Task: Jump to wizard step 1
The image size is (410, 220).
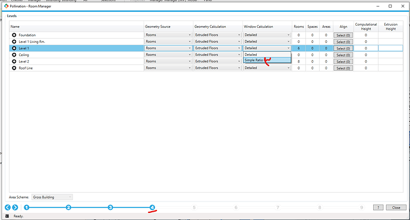Action: click(27, 208)
